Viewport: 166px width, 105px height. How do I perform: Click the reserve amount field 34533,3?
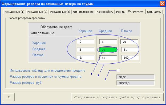click(136, 83)
